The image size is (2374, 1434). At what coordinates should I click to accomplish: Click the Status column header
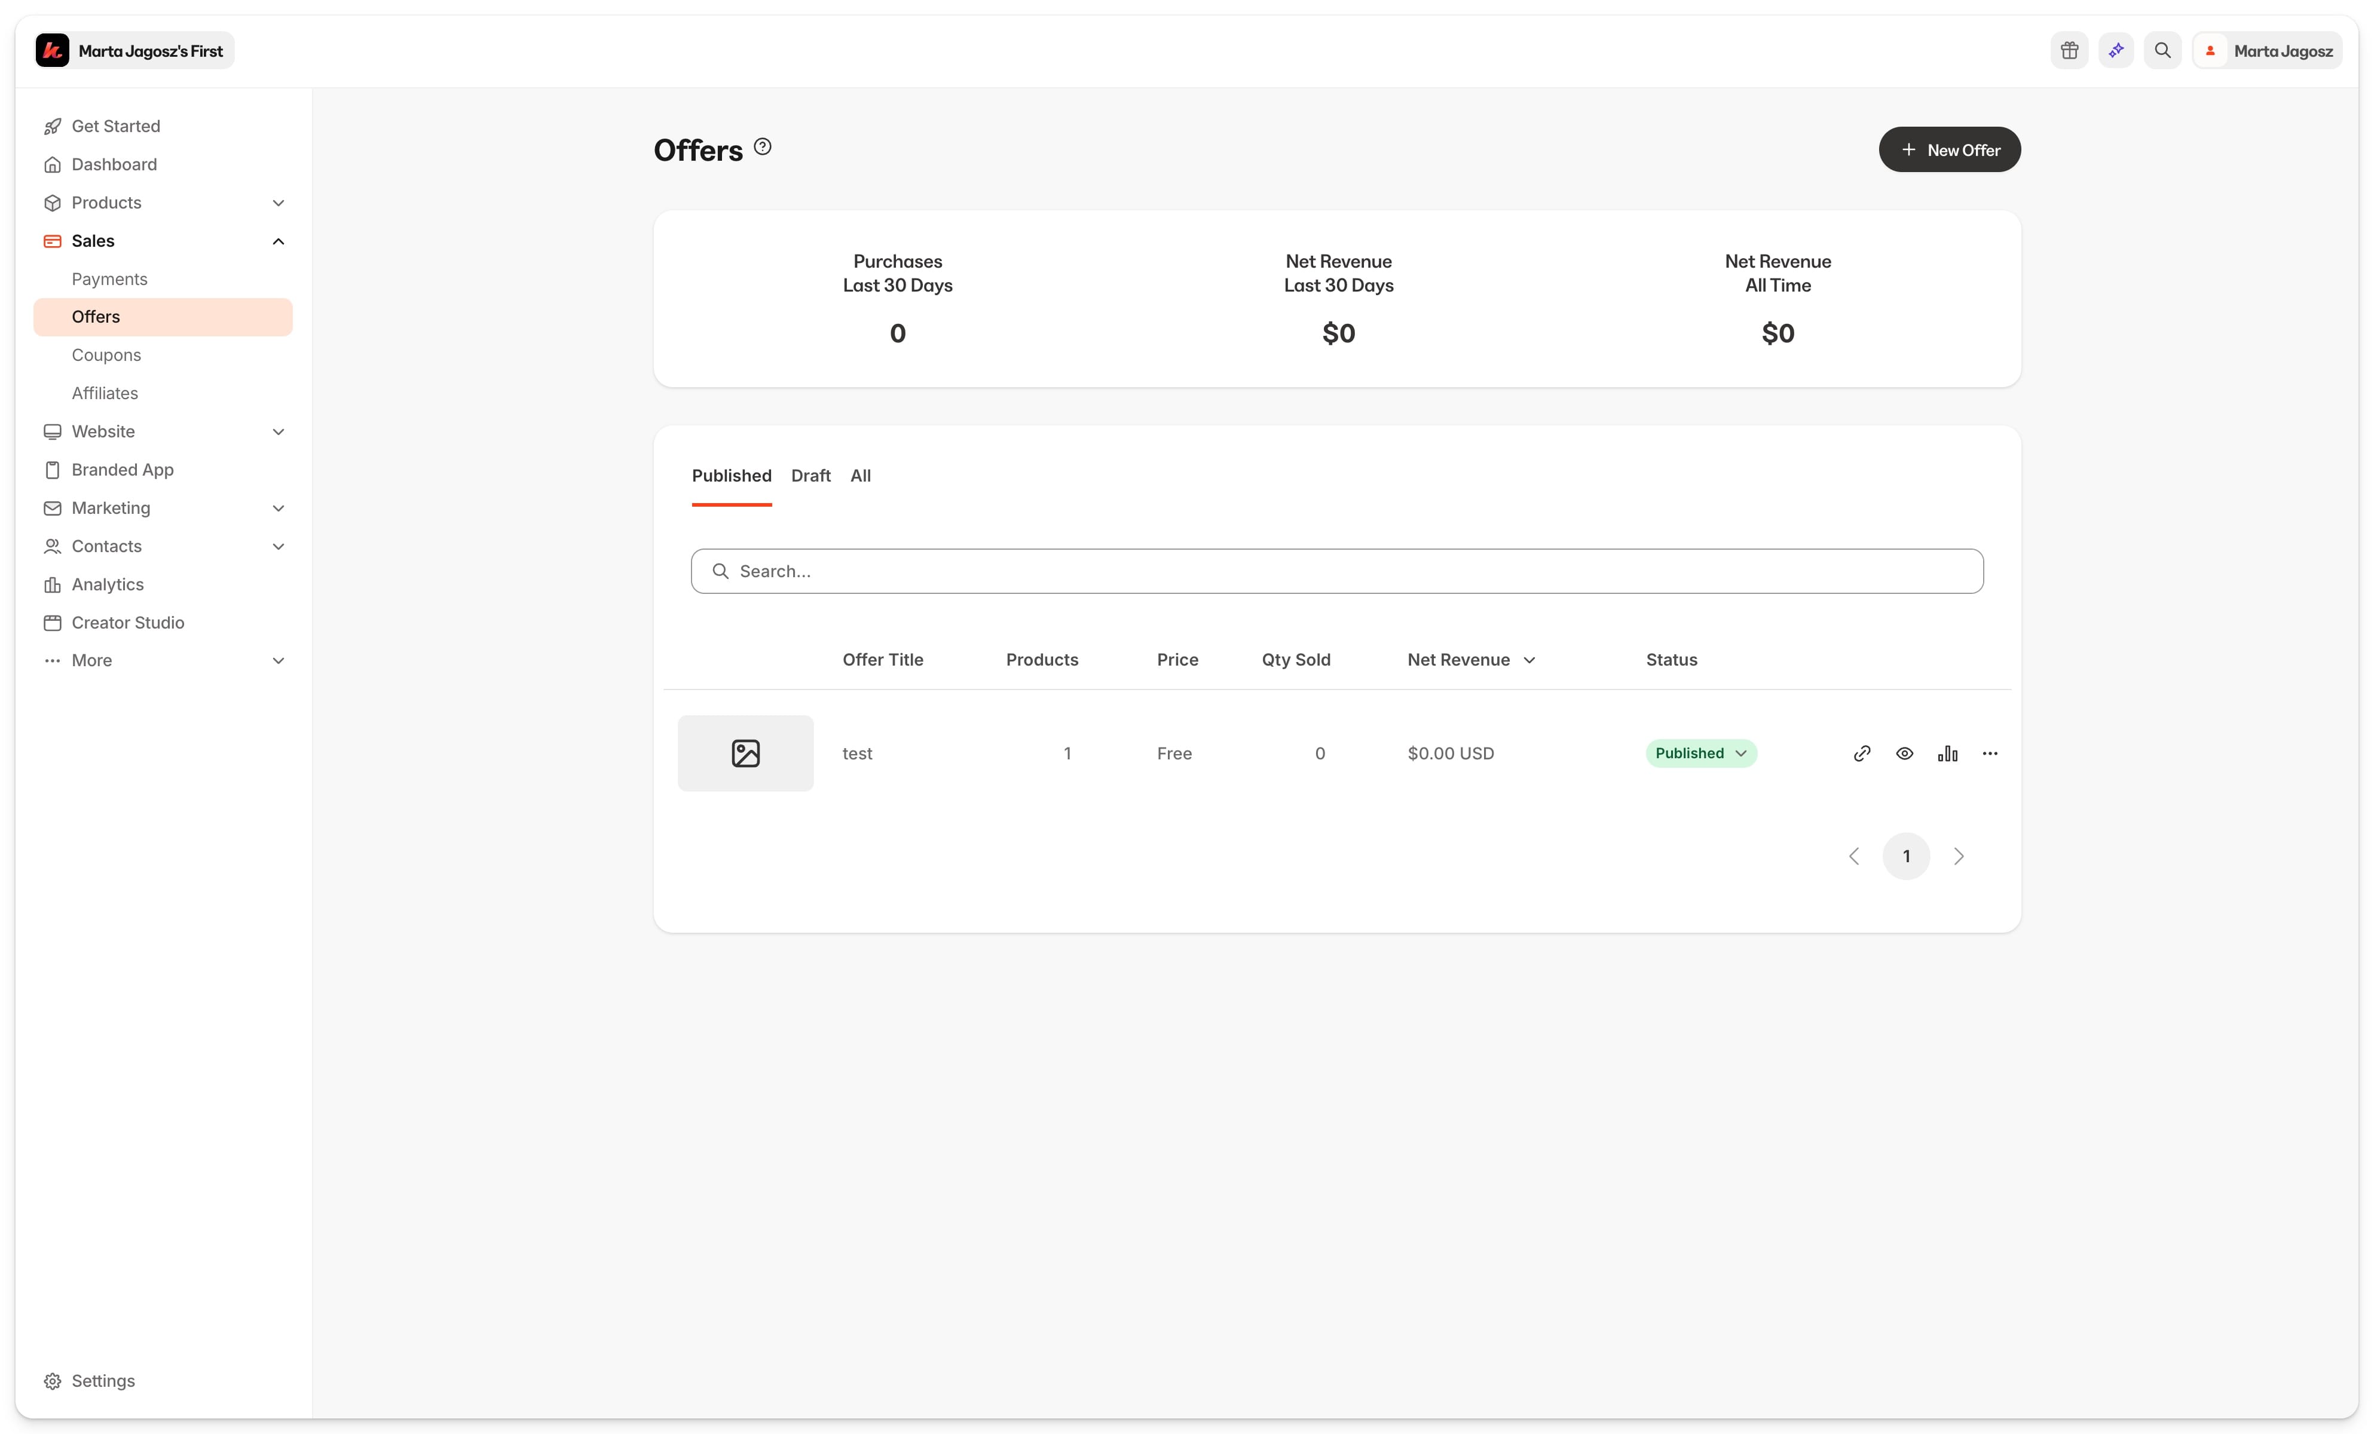[1672, 660]
